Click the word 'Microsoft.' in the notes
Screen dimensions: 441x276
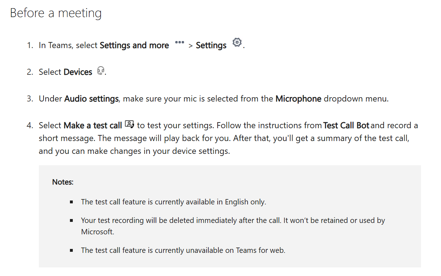click(97, 232)
